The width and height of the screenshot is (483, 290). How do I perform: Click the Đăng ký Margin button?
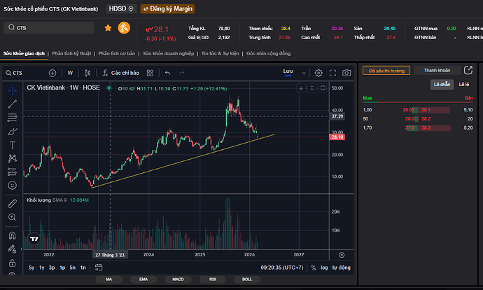pos(167,9)
